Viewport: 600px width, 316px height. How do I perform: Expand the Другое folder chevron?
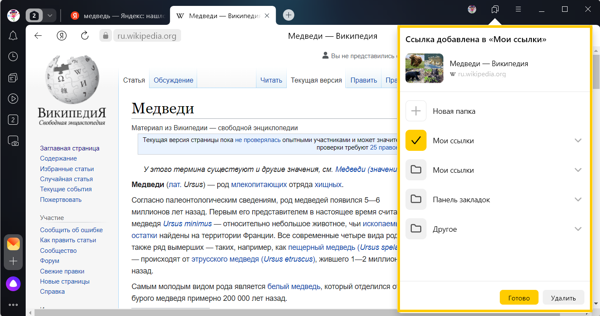(x=578, y=229)
